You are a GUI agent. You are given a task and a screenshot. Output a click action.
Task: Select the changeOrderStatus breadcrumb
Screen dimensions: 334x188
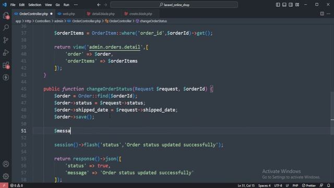(x=151, y=21)
